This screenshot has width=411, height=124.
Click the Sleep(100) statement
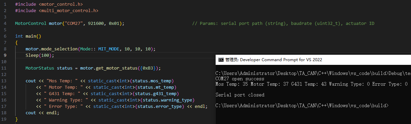[x=40, y=55]
